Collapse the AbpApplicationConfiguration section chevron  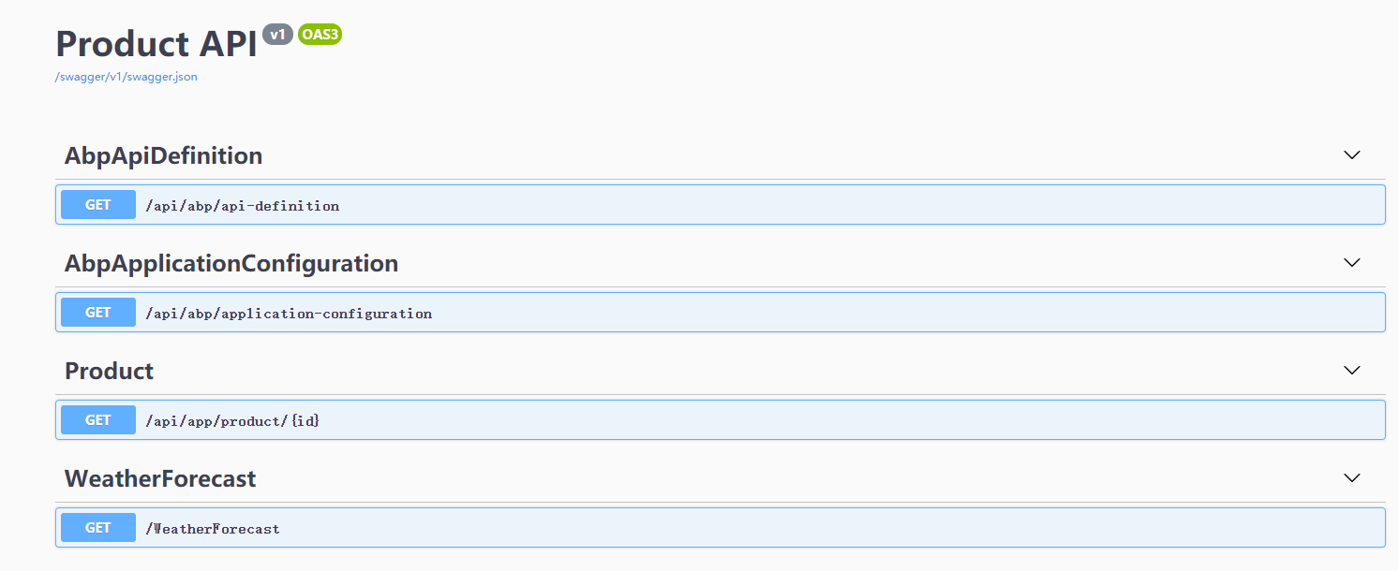click(1351, 263)
